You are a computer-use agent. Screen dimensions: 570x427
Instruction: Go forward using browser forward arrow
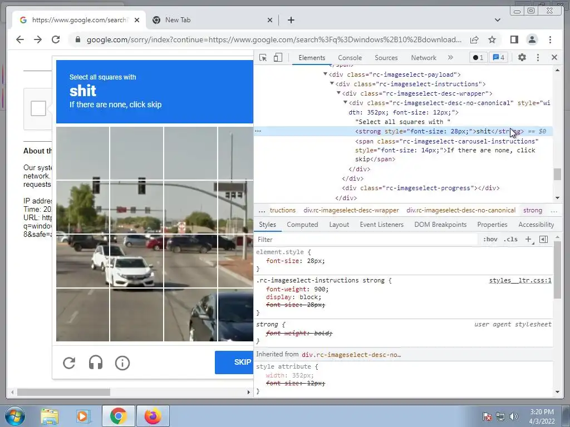tap(38, 39)
